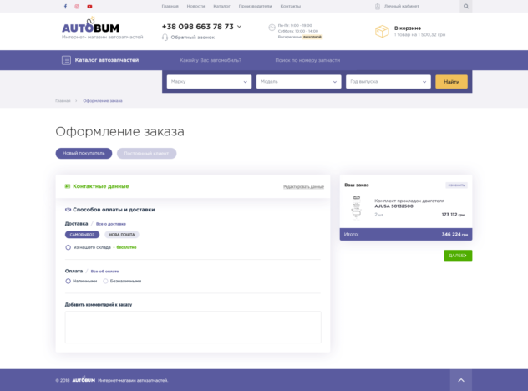Click the catalog list icon
528x391 pixels.
click(x=66, y=60)
